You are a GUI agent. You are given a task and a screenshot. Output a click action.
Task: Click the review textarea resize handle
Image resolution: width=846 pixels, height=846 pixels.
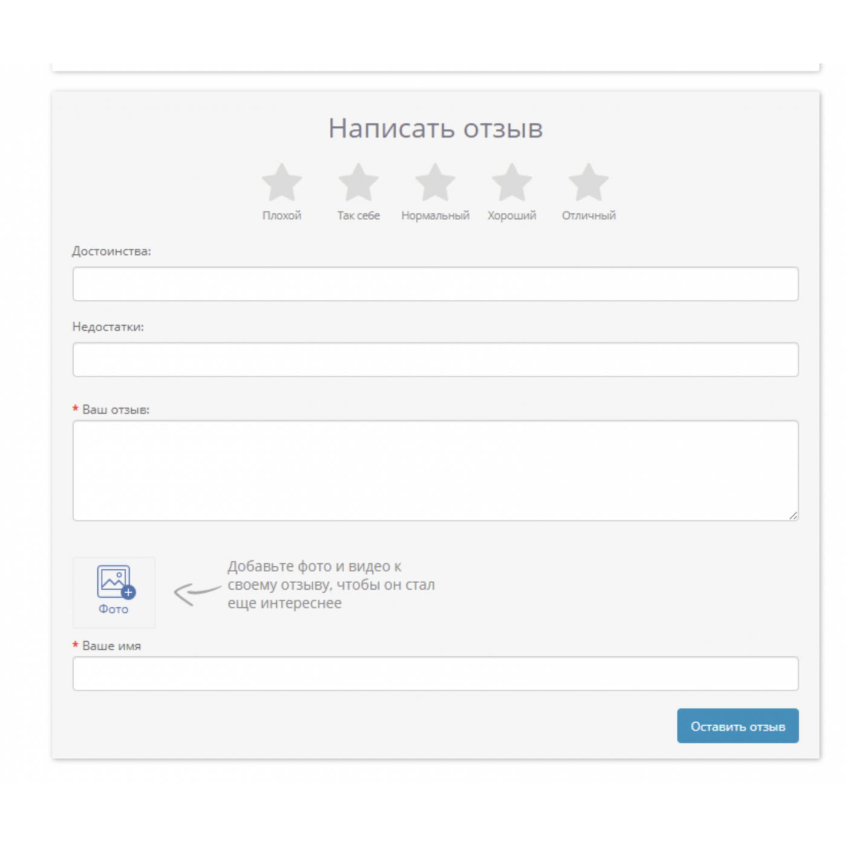point(793,515)
